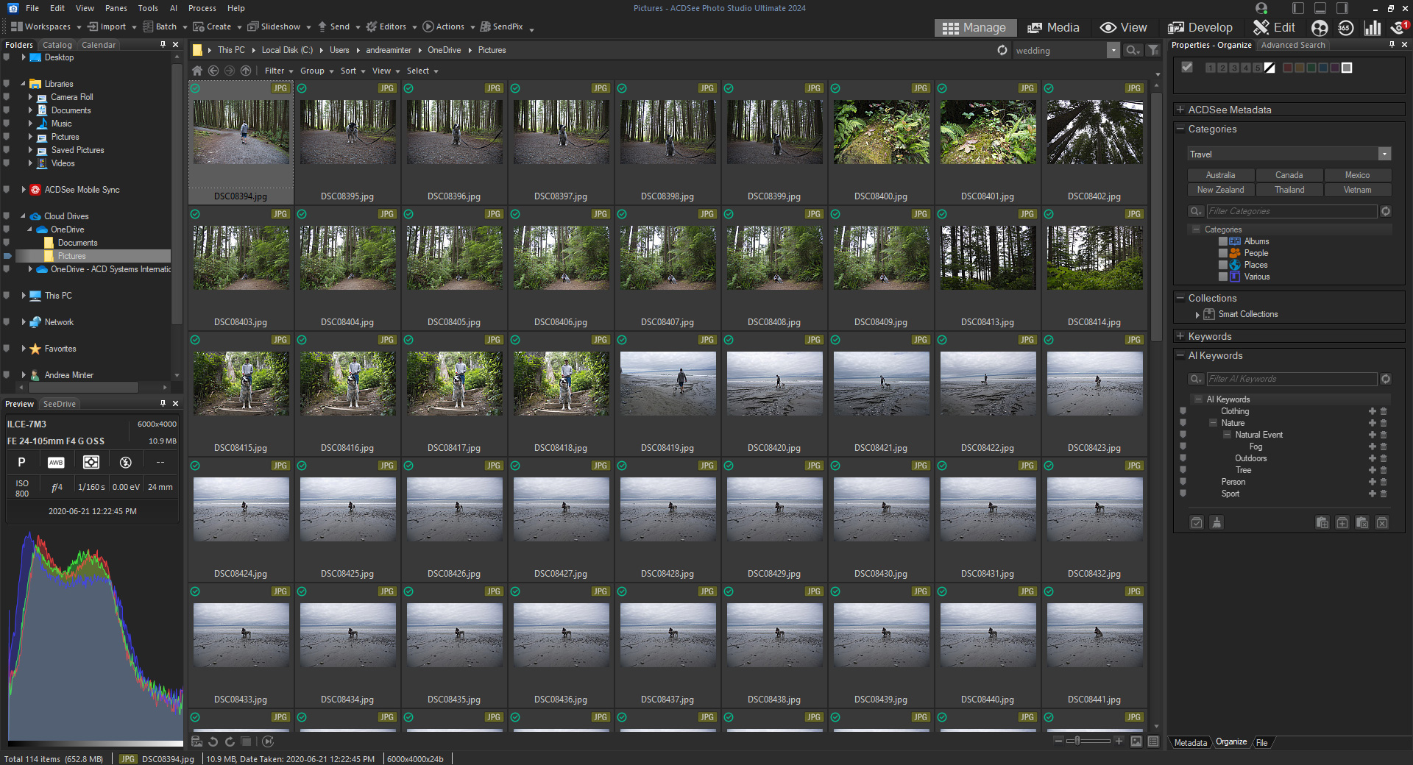Click the Auto White Balance AWB icon
The height and width of the screenshot is (765, 1413).
tap(56, 463)
